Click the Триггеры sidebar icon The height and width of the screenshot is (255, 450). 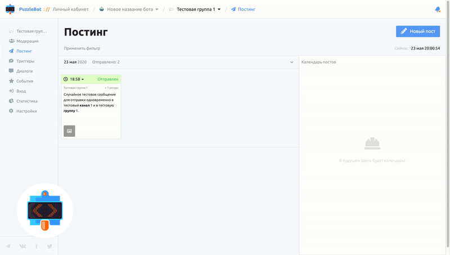click(x=11, y=61)
